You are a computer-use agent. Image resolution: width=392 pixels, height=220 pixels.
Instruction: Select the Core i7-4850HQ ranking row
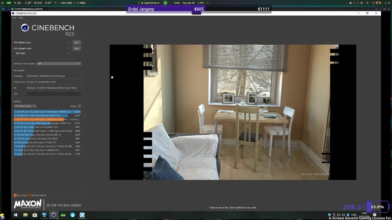[47, 150]
